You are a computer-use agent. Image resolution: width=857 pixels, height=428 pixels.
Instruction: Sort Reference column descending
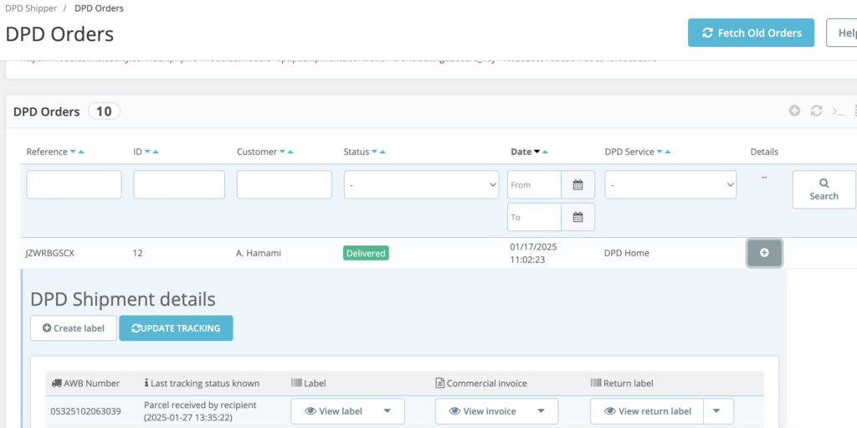(73, 152)
